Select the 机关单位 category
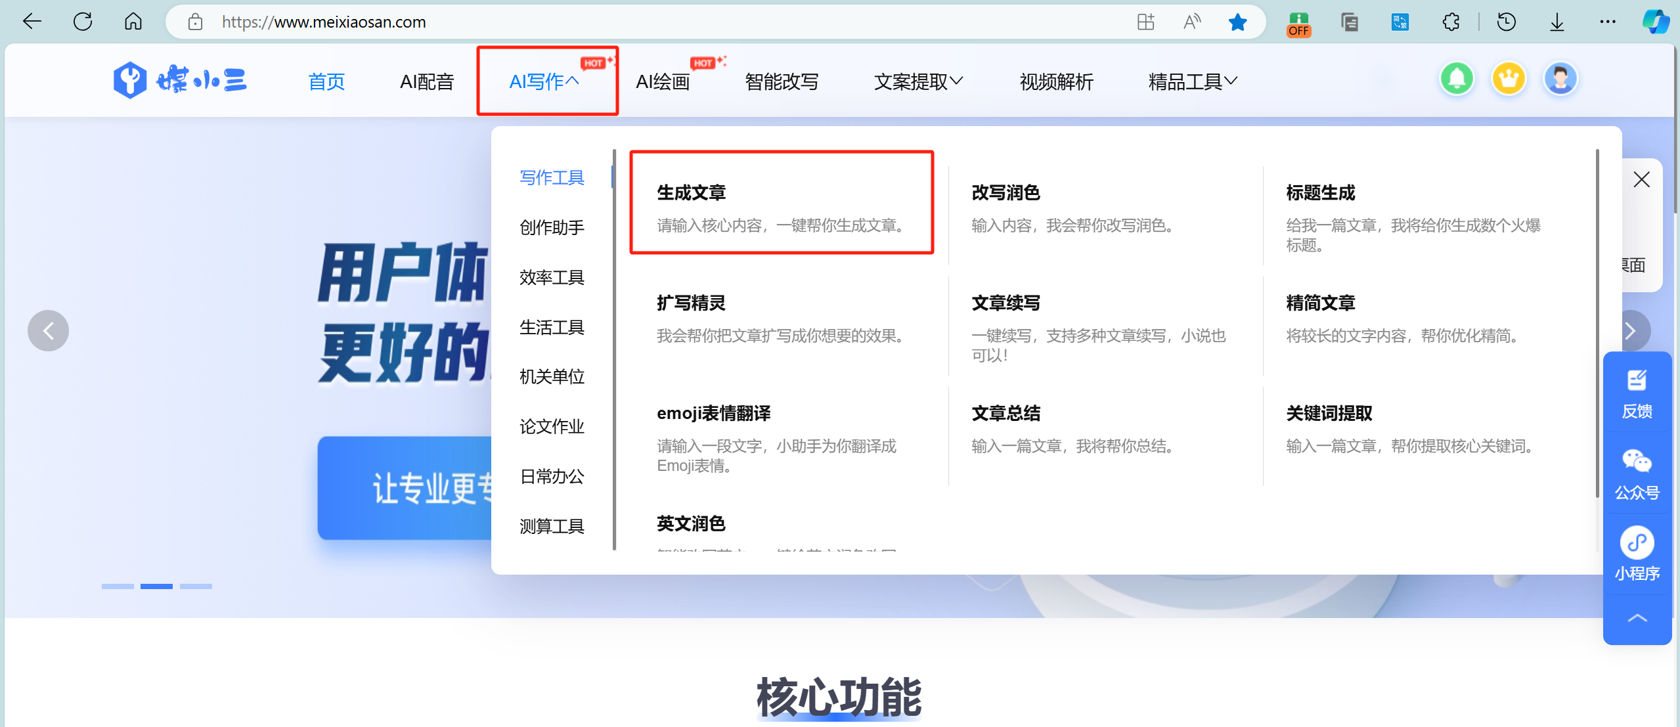The width and height of the screenshot is (1680, 727). [552, 376]
